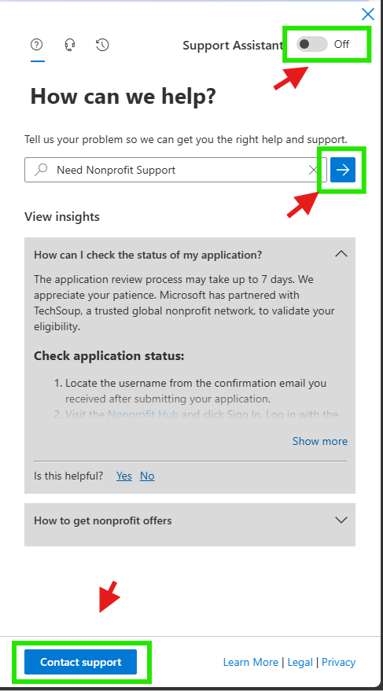This screenshot has width=383, height=691.
Task: Open the Privacy link
Action: click(x=338, y=662)
